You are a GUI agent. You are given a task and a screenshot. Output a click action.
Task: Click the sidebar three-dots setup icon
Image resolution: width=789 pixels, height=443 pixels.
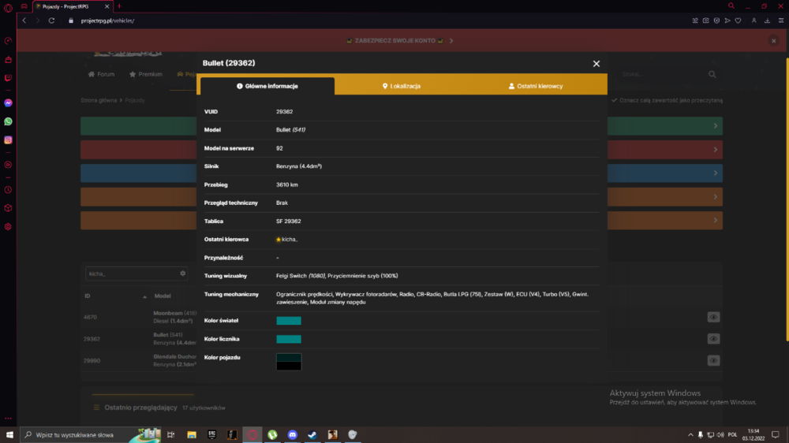[x=8, y=419]
